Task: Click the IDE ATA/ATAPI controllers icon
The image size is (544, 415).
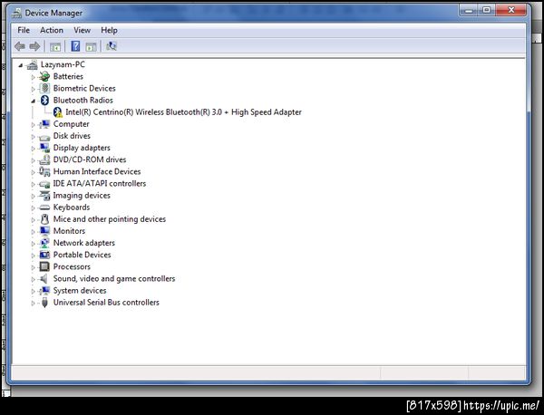Action: tap(44, 184)
